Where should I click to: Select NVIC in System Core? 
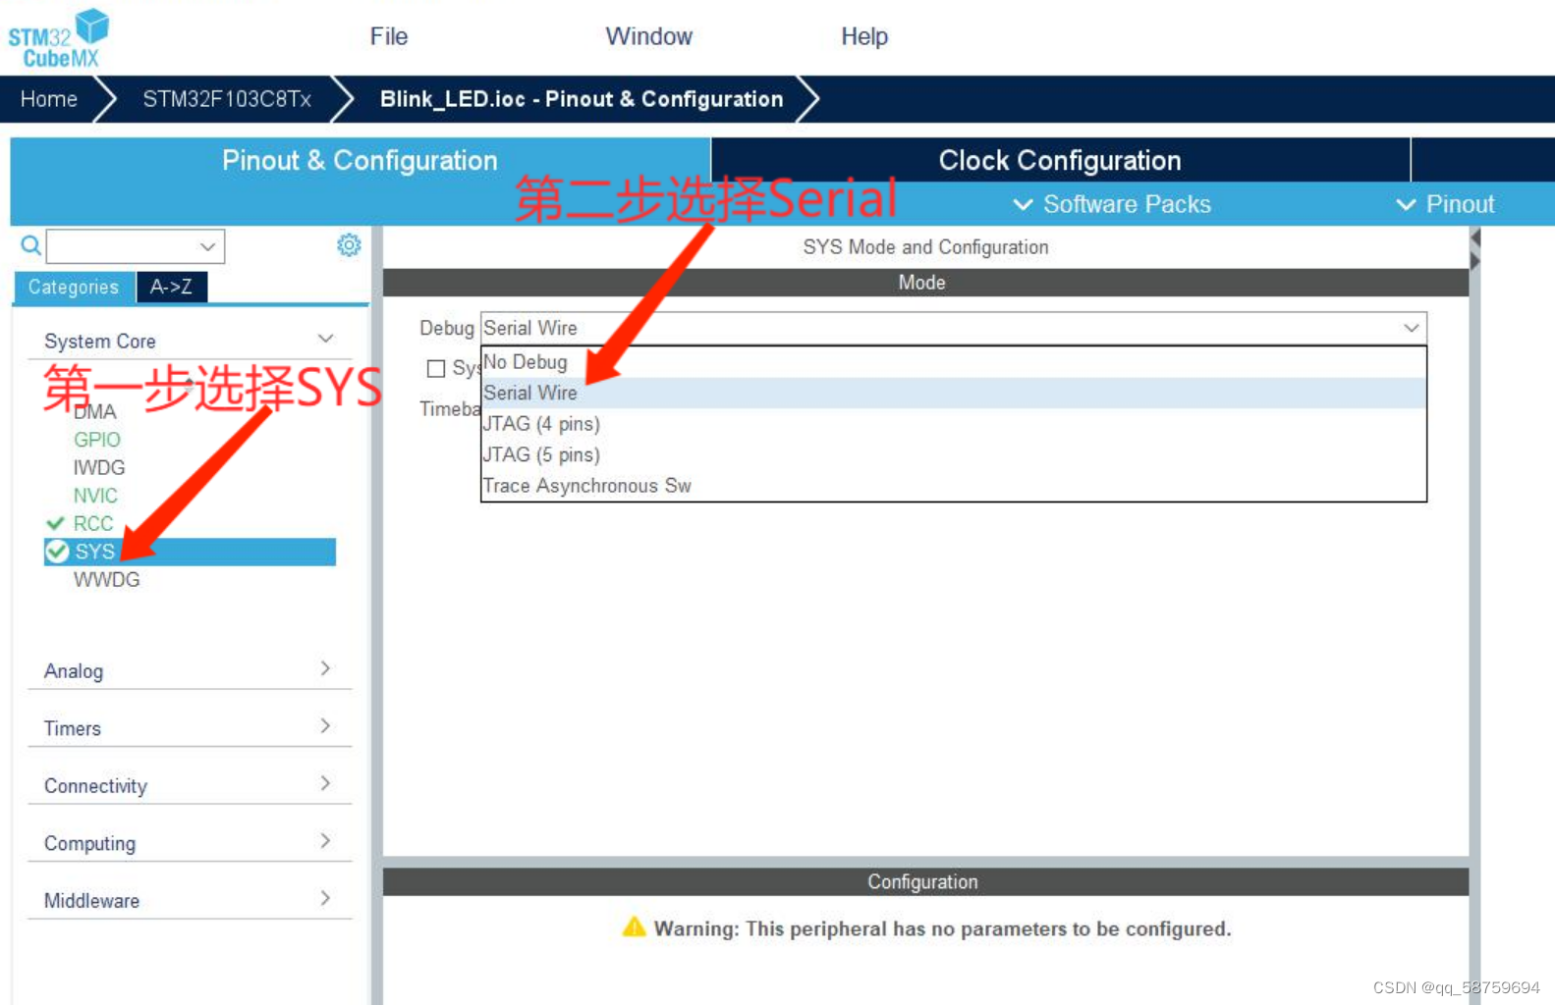point(95,496)
